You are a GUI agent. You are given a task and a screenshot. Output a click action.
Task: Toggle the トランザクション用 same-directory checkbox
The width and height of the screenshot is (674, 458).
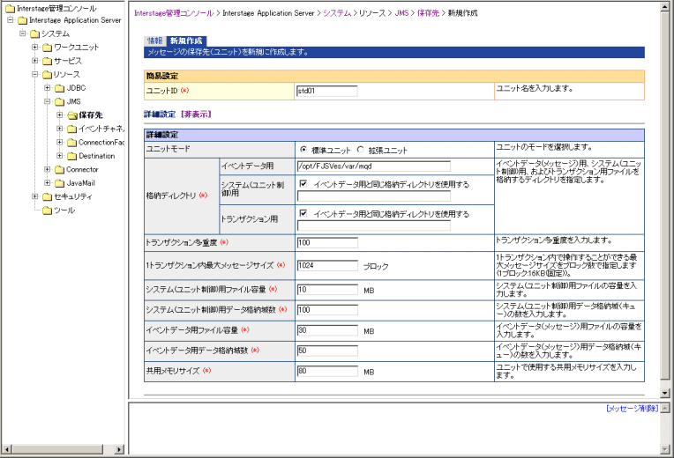[303, 213]
